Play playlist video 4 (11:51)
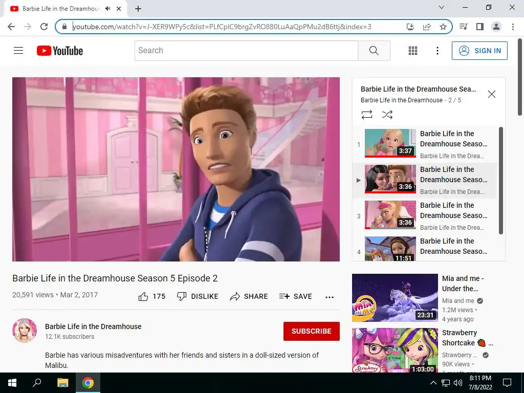 [390, 249]
